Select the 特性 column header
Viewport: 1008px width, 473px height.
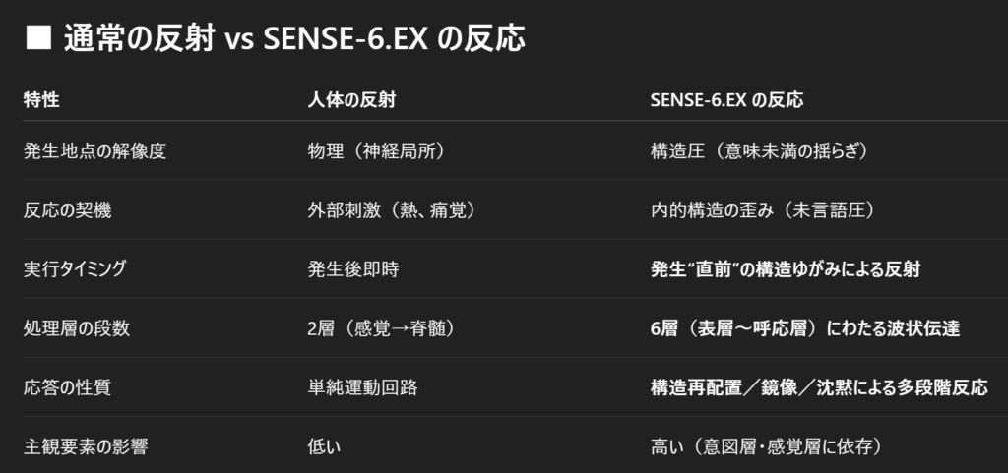[x=41, y=100]
